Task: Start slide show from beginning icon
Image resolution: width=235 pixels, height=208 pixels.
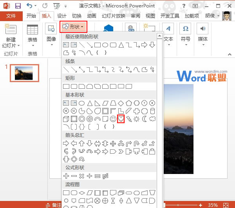Action: pyautogui.click(x=56, y=6)
